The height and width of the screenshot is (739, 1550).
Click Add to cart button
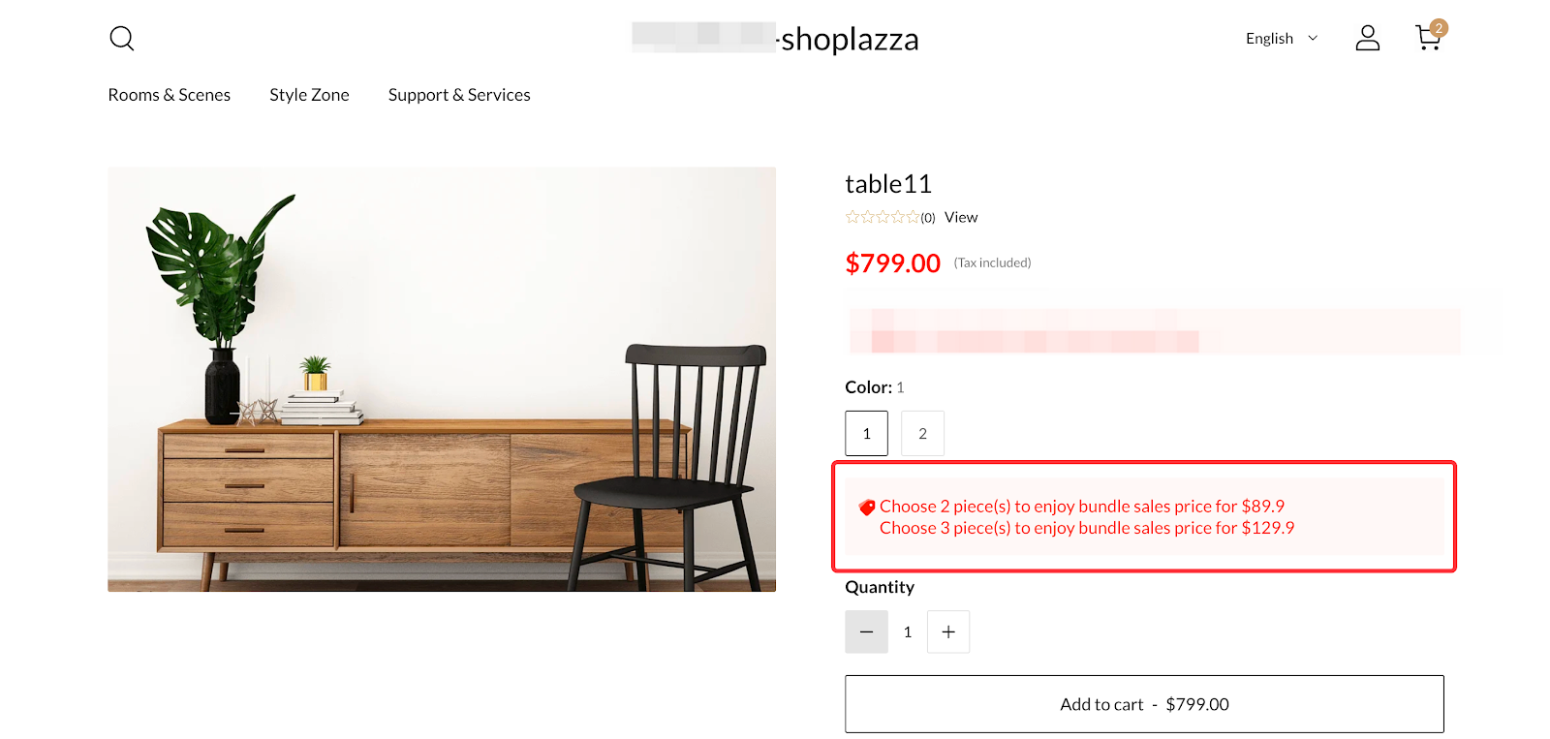pos(1144,704)
